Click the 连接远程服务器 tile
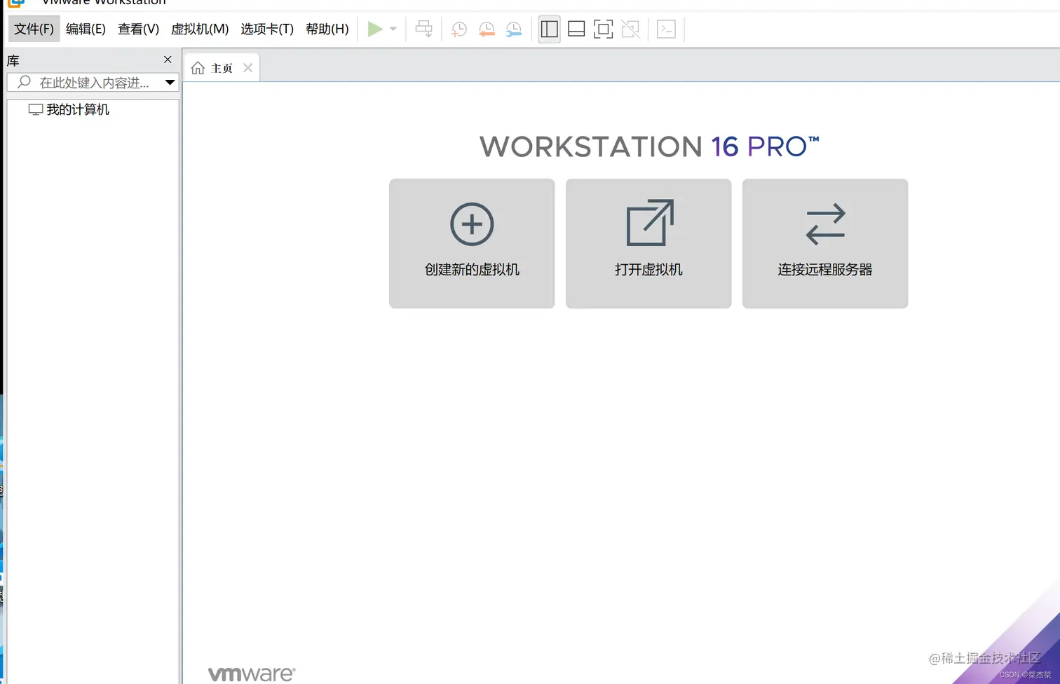This screenshot has height=684, width=1060. point(825,243)
